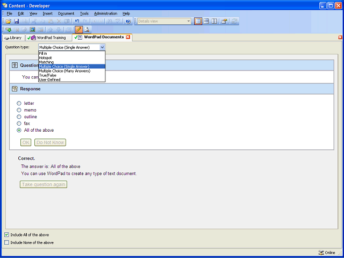Switch to the horizontal split layout icon

tap(206, 21)
